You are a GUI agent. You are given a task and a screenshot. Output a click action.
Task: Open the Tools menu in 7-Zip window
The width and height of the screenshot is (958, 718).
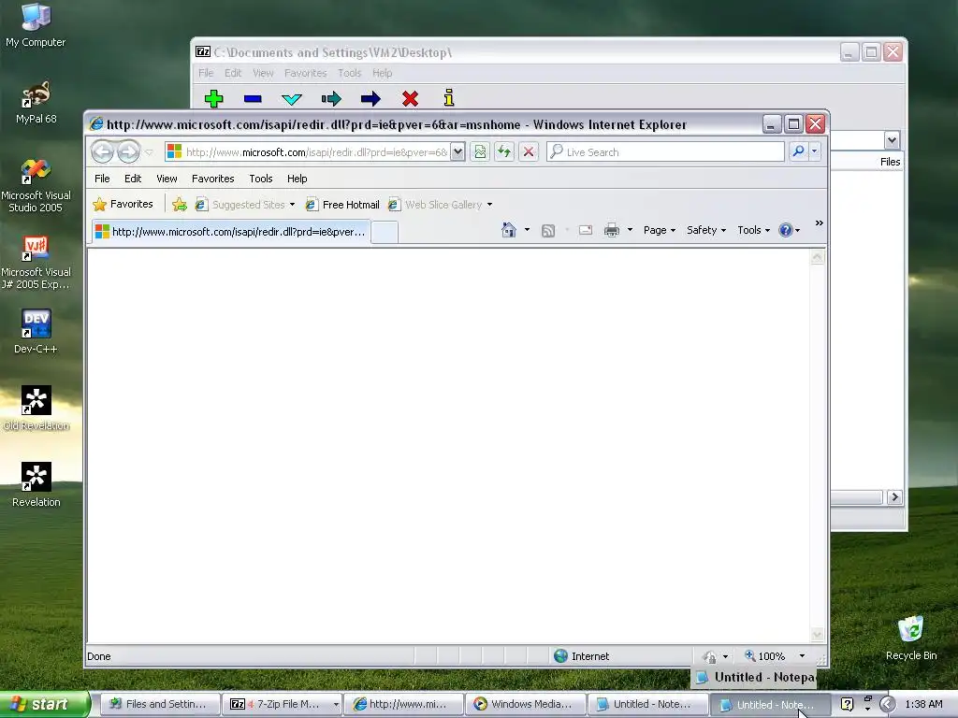[x=350, y=73]
